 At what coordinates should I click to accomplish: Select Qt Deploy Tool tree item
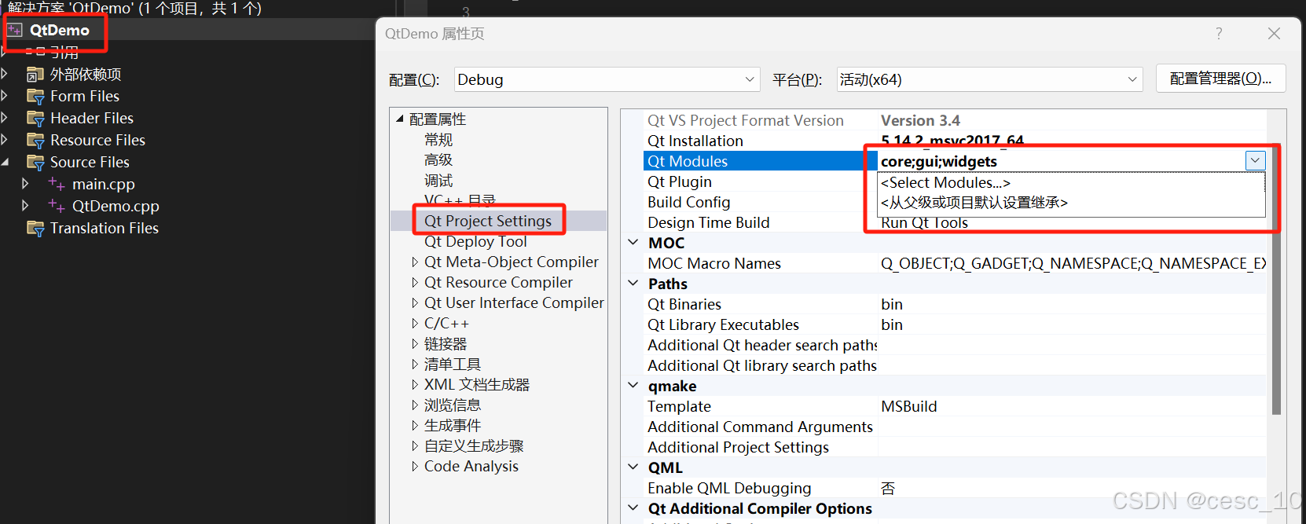475,242
